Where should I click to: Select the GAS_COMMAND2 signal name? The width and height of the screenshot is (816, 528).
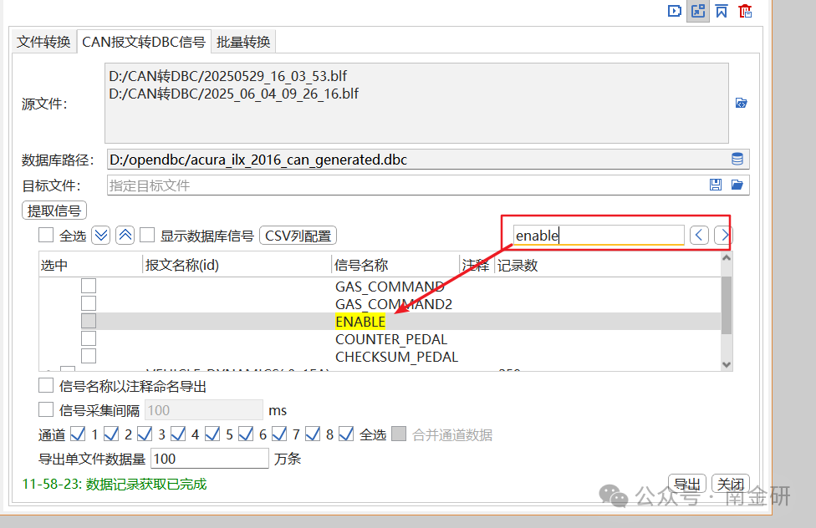394,304
